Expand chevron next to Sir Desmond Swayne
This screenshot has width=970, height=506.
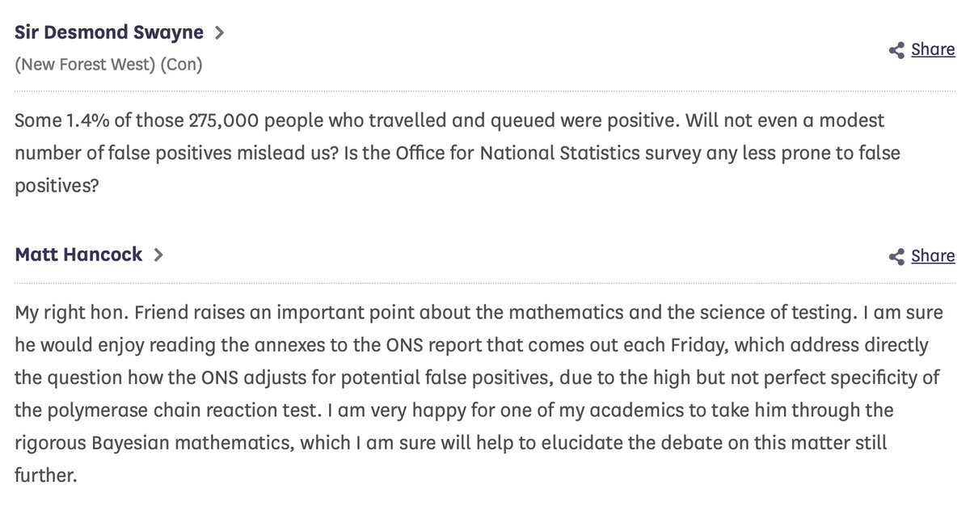[219, 33]
